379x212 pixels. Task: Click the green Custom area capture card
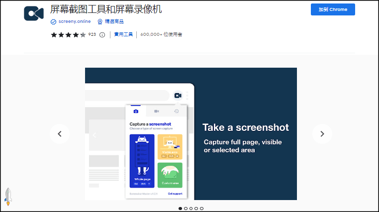click(x=170, y=175)
